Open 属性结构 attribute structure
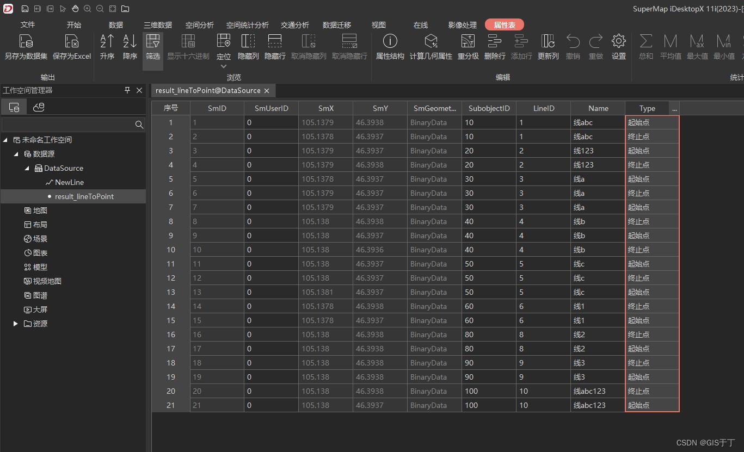 pyautogui.click(x=390, y=47)
